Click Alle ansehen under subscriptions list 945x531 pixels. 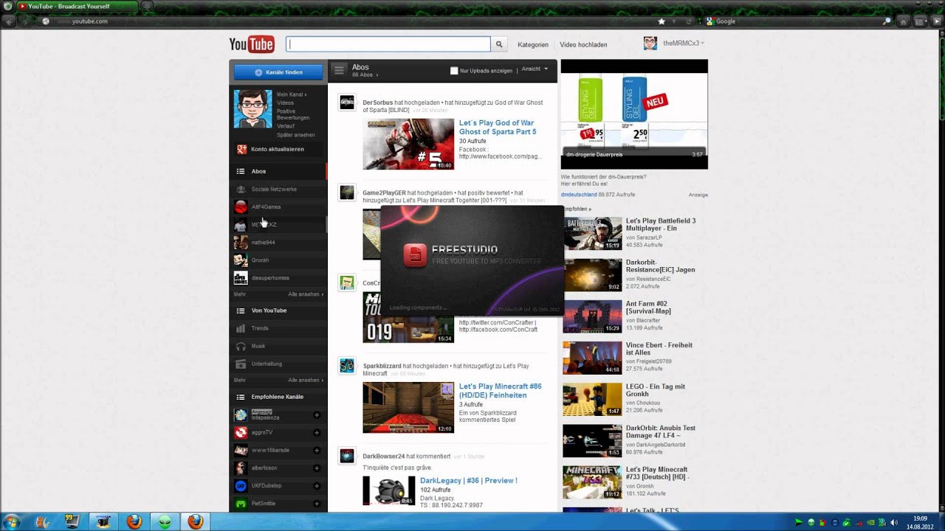[305, 294]
